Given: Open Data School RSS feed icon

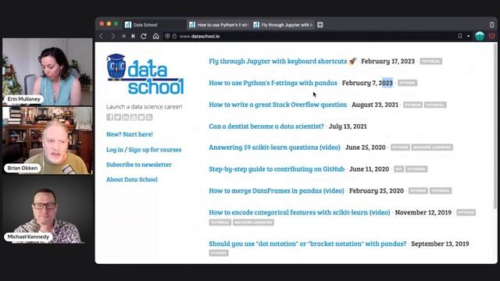Looking at the screenshot, I should point(149,117).
